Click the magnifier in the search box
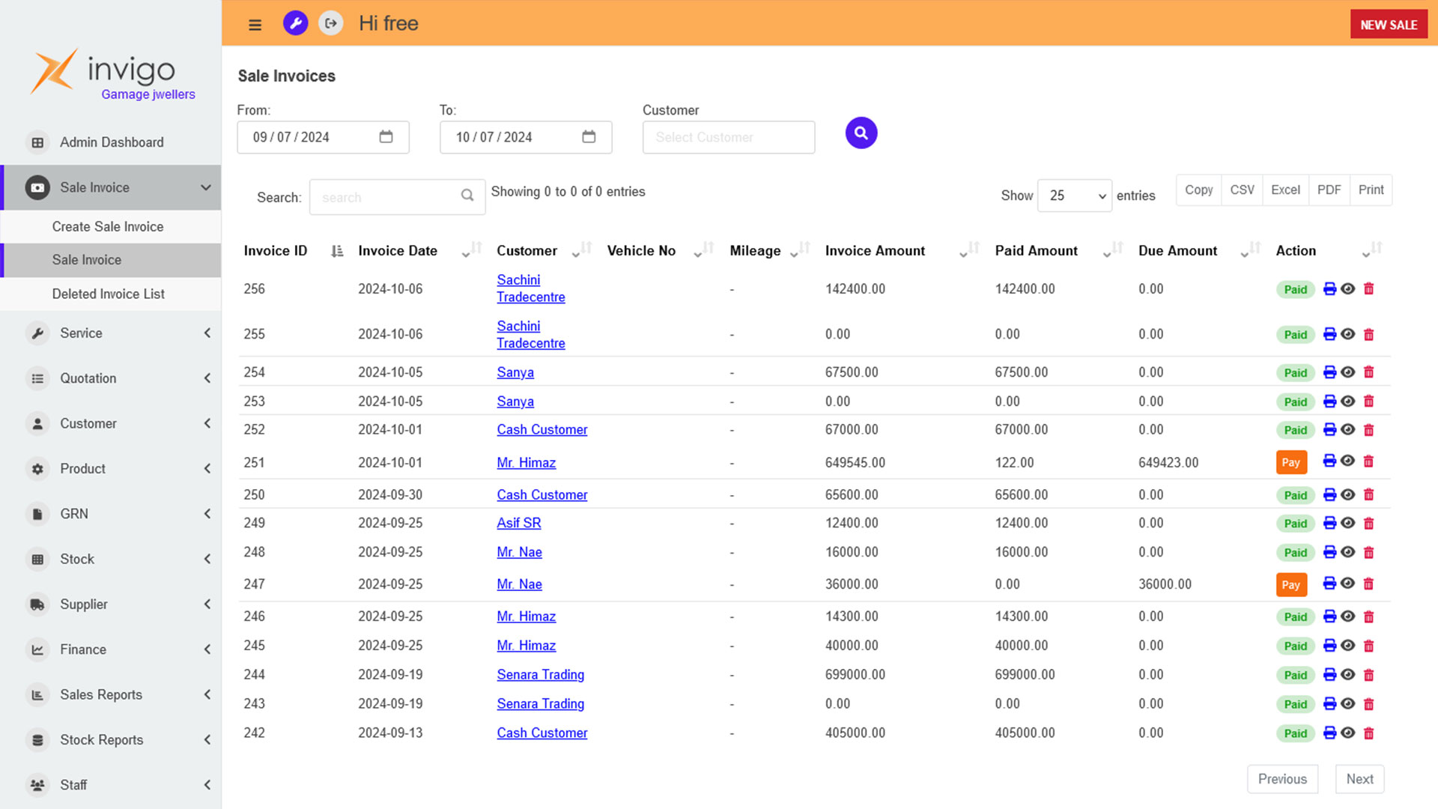 [467, 196]
